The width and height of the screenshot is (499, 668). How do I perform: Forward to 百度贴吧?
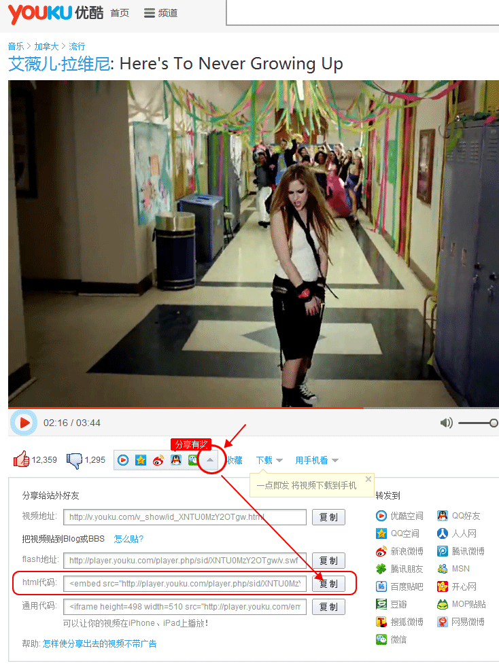pos(399,586)
